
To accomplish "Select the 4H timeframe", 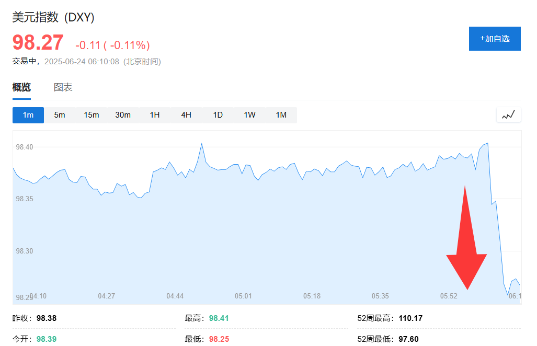I will pos(186,115).
